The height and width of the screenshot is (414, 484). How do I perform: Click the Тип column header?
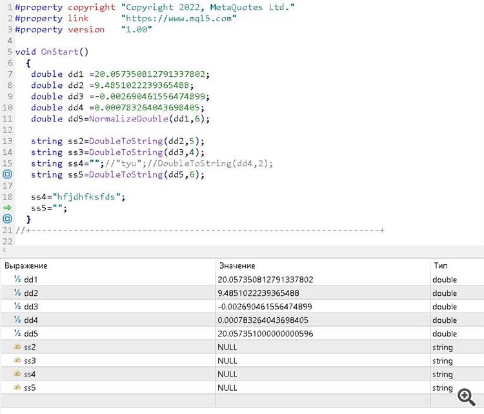coord(441,265)
